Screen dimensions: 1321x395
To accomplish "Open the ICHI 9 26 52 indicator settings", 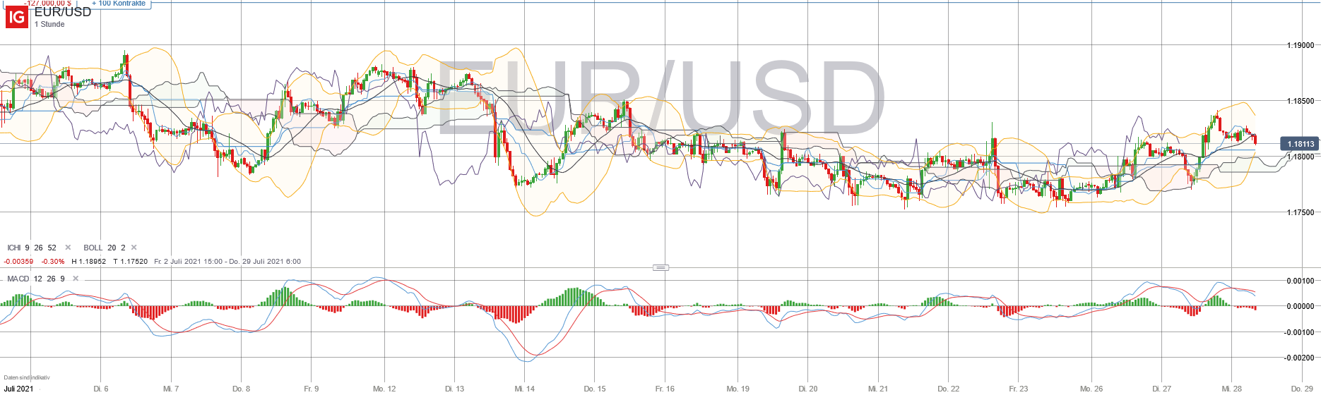I will 32,248.
